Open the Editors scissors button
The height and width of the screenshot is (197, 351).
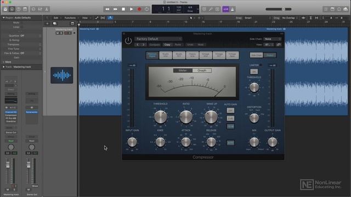tap(47, 9)
